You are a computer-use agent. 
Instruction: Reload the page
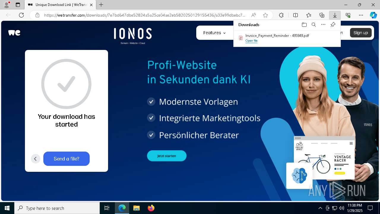tap(21, 15)
